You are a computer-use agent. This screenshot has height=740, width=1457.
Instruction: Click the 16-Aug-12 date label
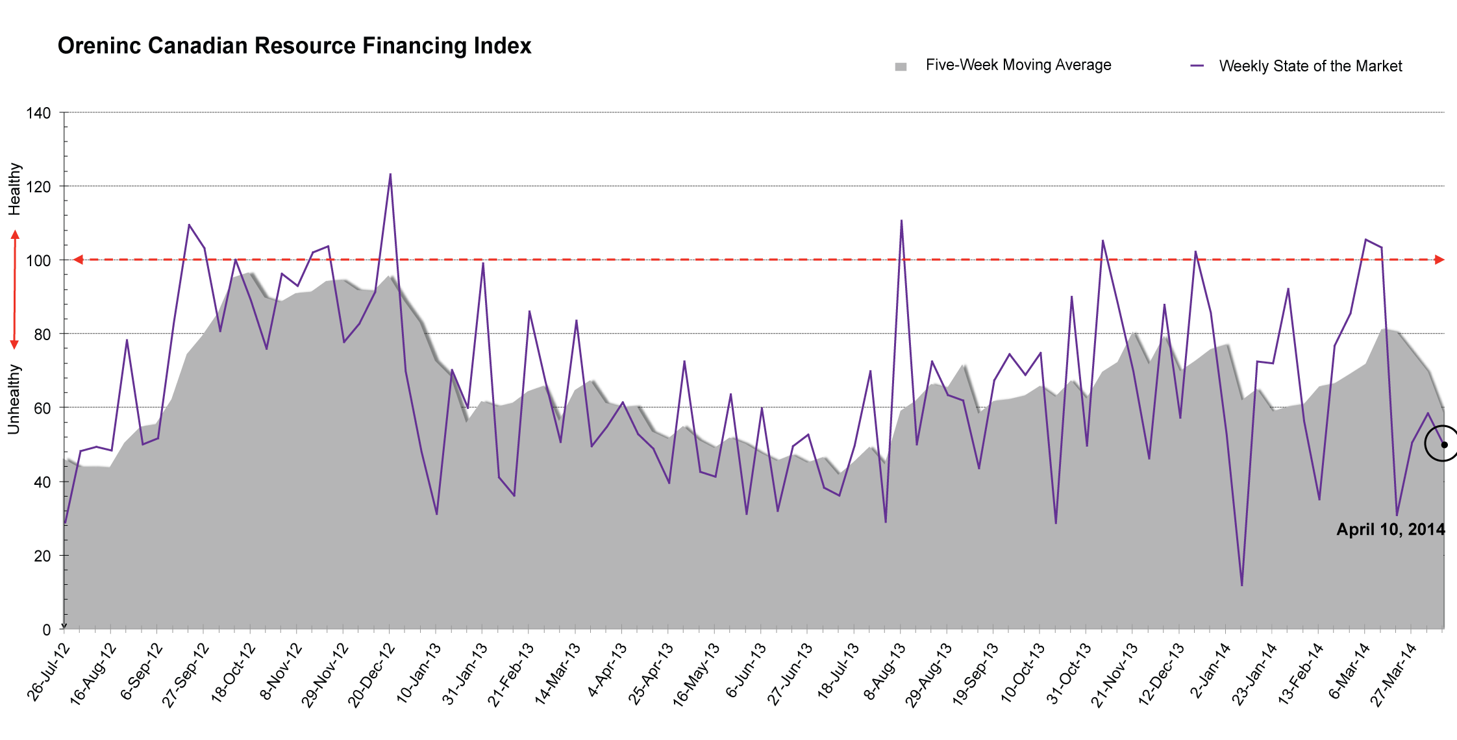[92, 674]
